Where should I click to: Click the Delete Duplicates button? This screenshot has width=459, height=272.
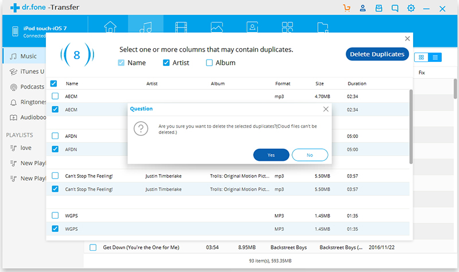coord(377,54)
